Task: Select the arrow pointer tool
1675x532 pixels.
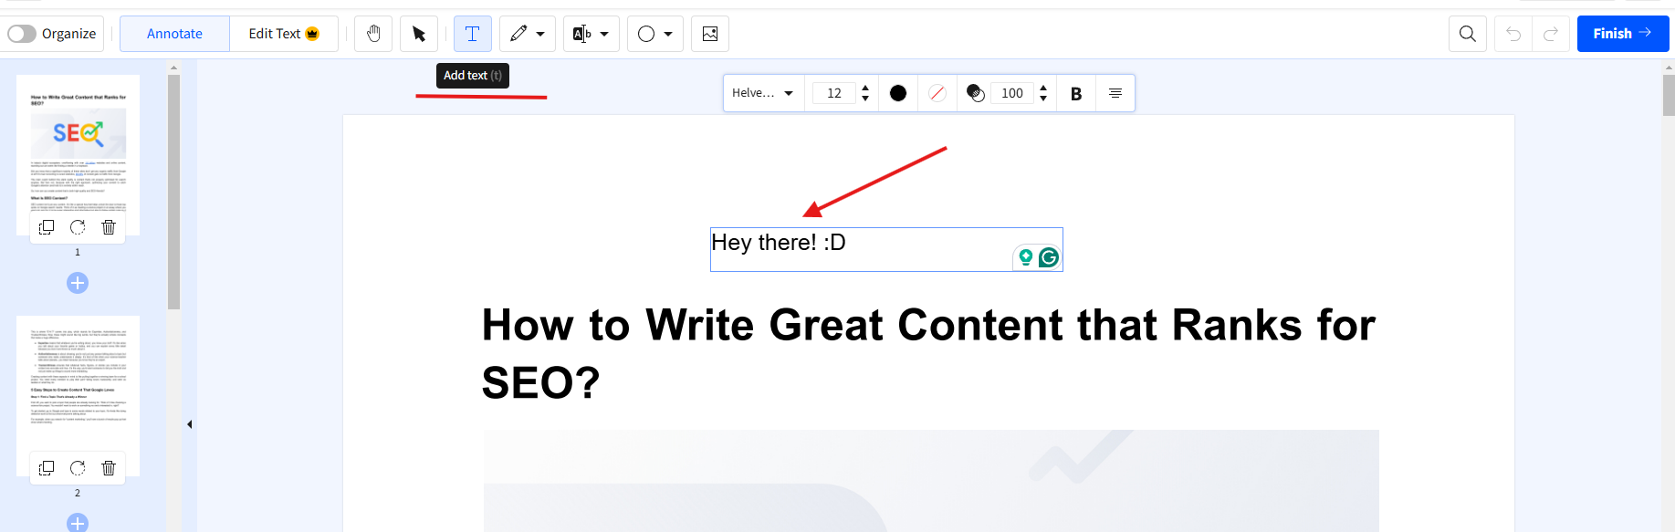Action: tap(419, 34)
